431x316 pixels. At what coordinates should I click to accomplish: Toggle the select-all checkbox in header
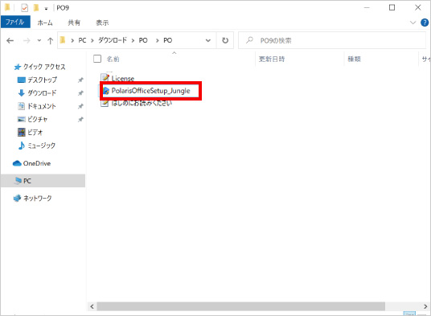pyautogui.click(x=97, y=59)
